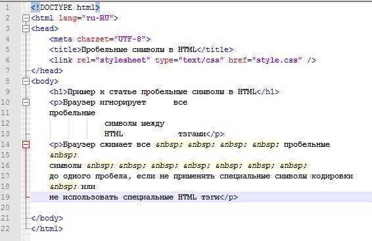Click the DOCTYPE html declaration
This screenshot has width=372, height=241.
(66, 7)
